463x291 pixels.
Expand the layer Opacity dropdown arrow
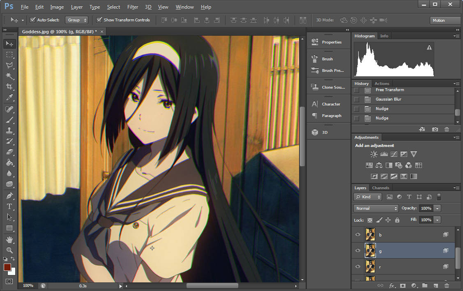pos(437,208)
